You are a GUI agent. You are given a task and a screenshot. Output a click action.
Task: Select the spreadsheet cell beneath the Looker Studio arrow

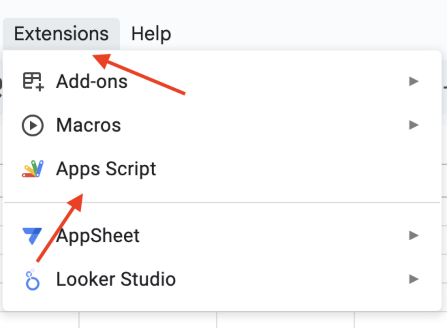pyautogui.click(x=401, y=320)
